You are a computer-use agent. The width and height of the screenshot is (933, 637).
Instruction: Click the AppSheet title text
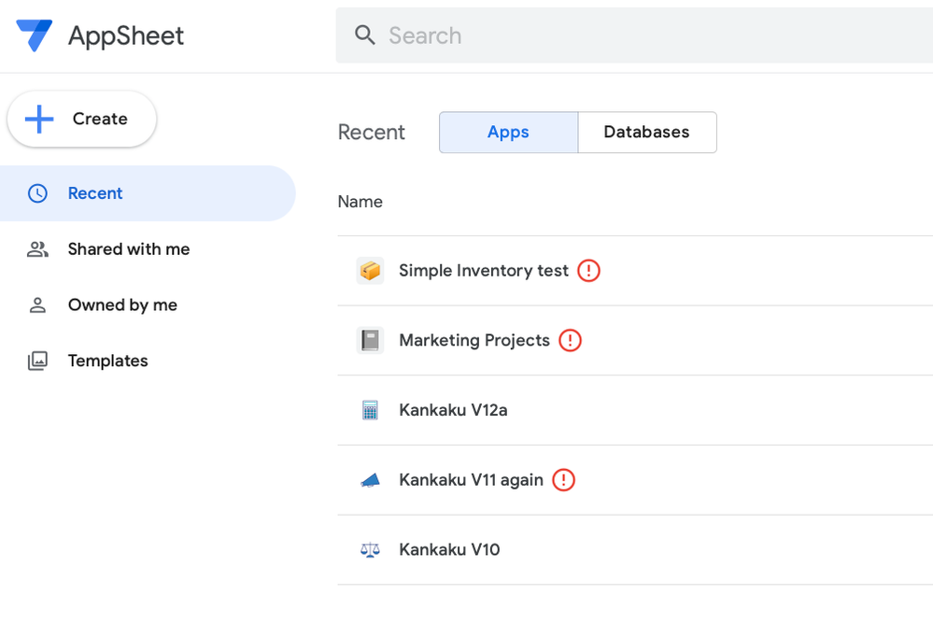[126, 35]
